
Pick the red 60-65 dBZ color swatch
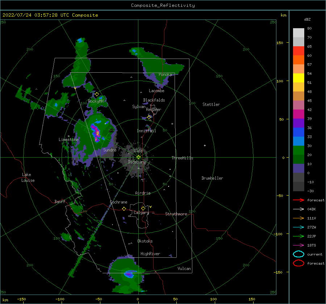[298, 51]
